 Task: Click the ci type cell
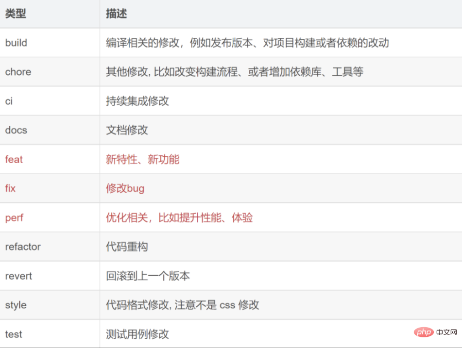9,101
